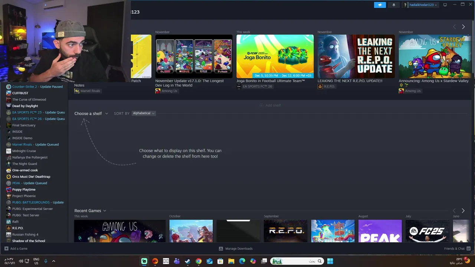Click the PEAK game icon in the library list
This screenshot has height=267, width=475.
point(9,183)
